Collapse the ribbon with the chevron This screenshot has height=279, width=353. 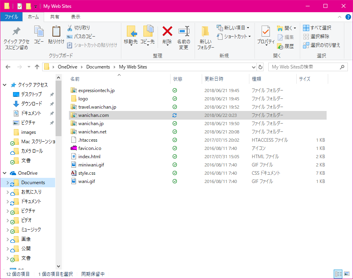340,17
